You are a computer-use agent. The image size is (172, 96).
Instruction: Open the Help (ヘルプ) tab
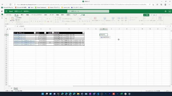coord(75,15)
